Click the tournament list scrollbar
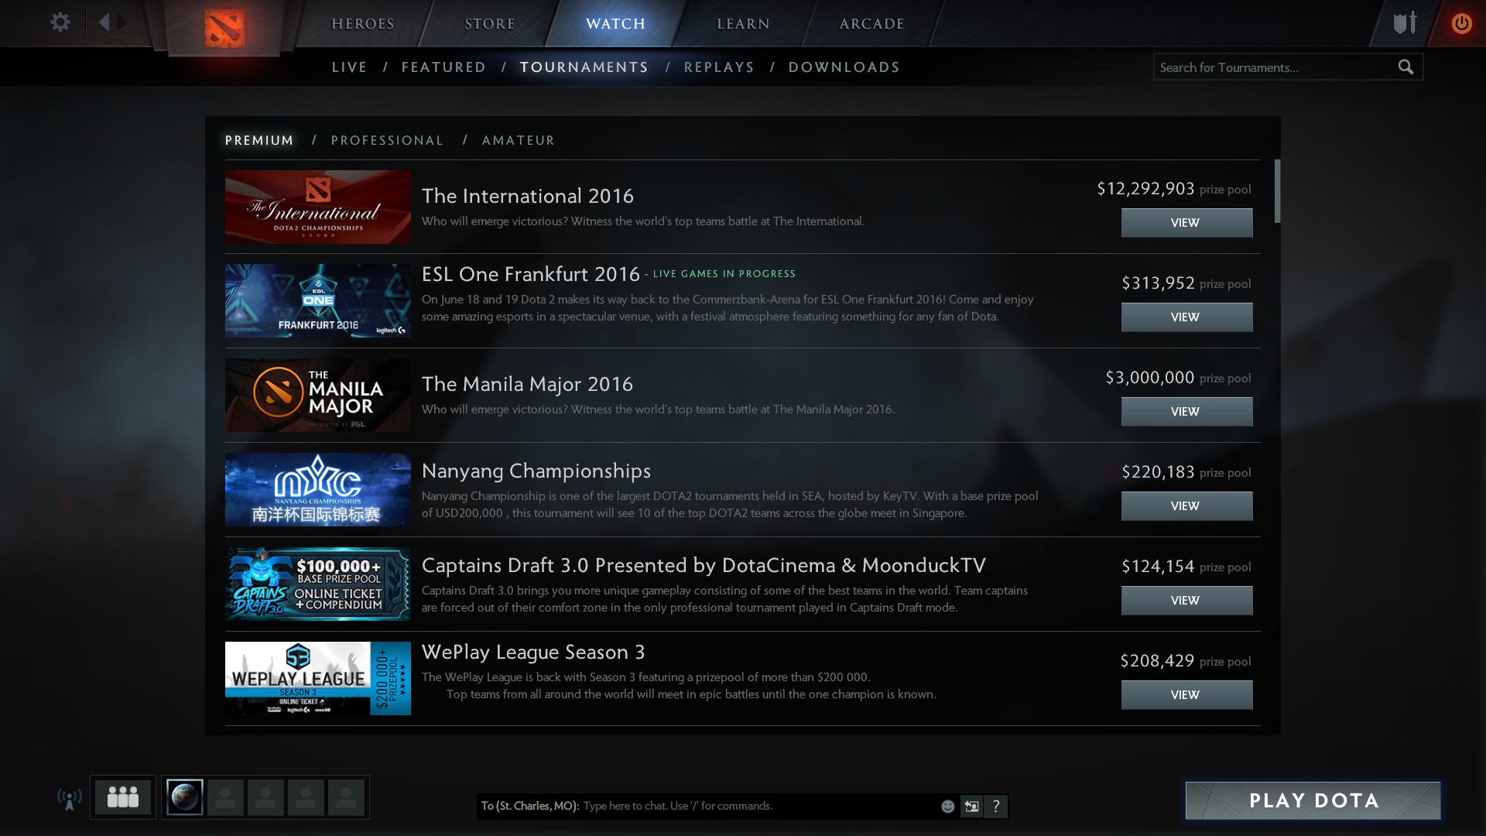This screenshot has height=836, width=1486. pyautogui.click(x=1277, y=191)
